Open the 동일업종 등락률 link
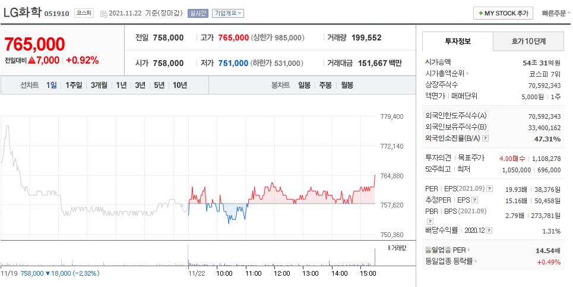 tap(449, 261)
